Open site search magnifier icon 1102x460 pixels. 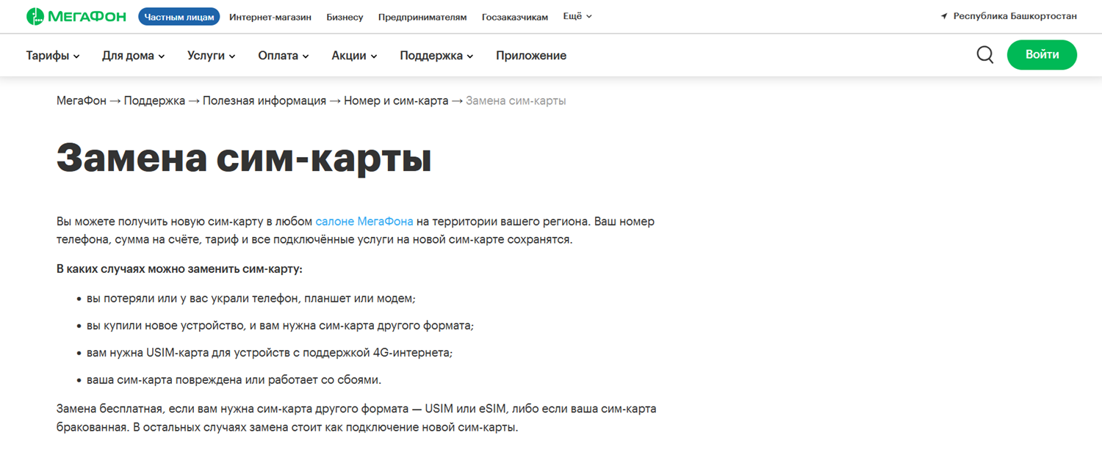(x=985, y=55)
